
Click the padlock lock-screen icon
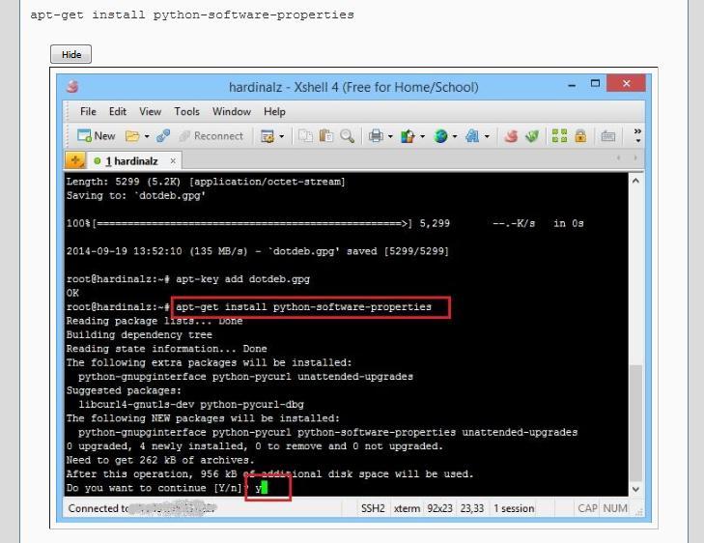580,135
